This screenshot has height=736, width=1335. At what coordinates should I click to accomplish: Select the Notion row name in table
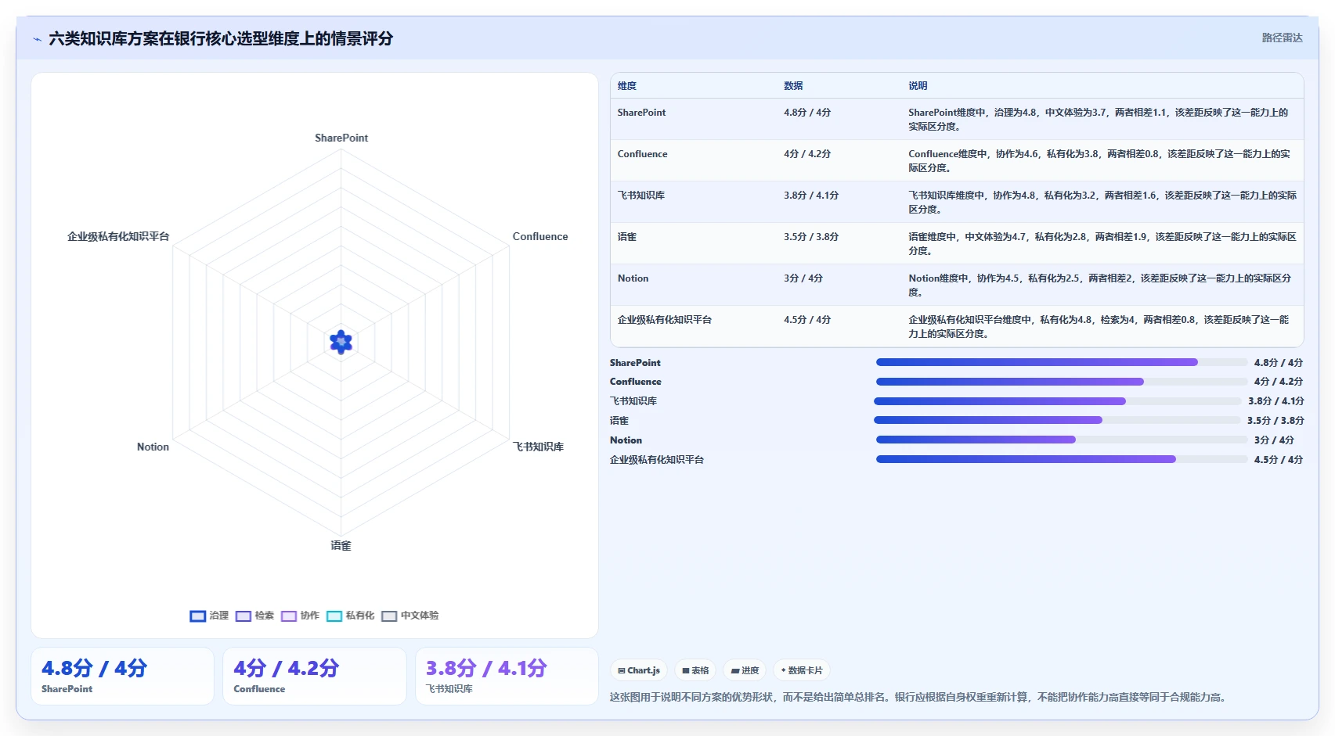tap(633, 278)
